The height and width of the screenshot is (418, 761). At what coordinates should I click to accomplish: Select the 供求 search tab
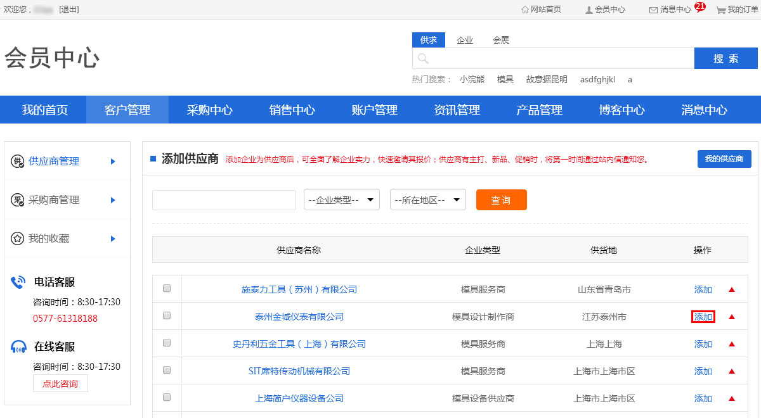tap(429, 40)
